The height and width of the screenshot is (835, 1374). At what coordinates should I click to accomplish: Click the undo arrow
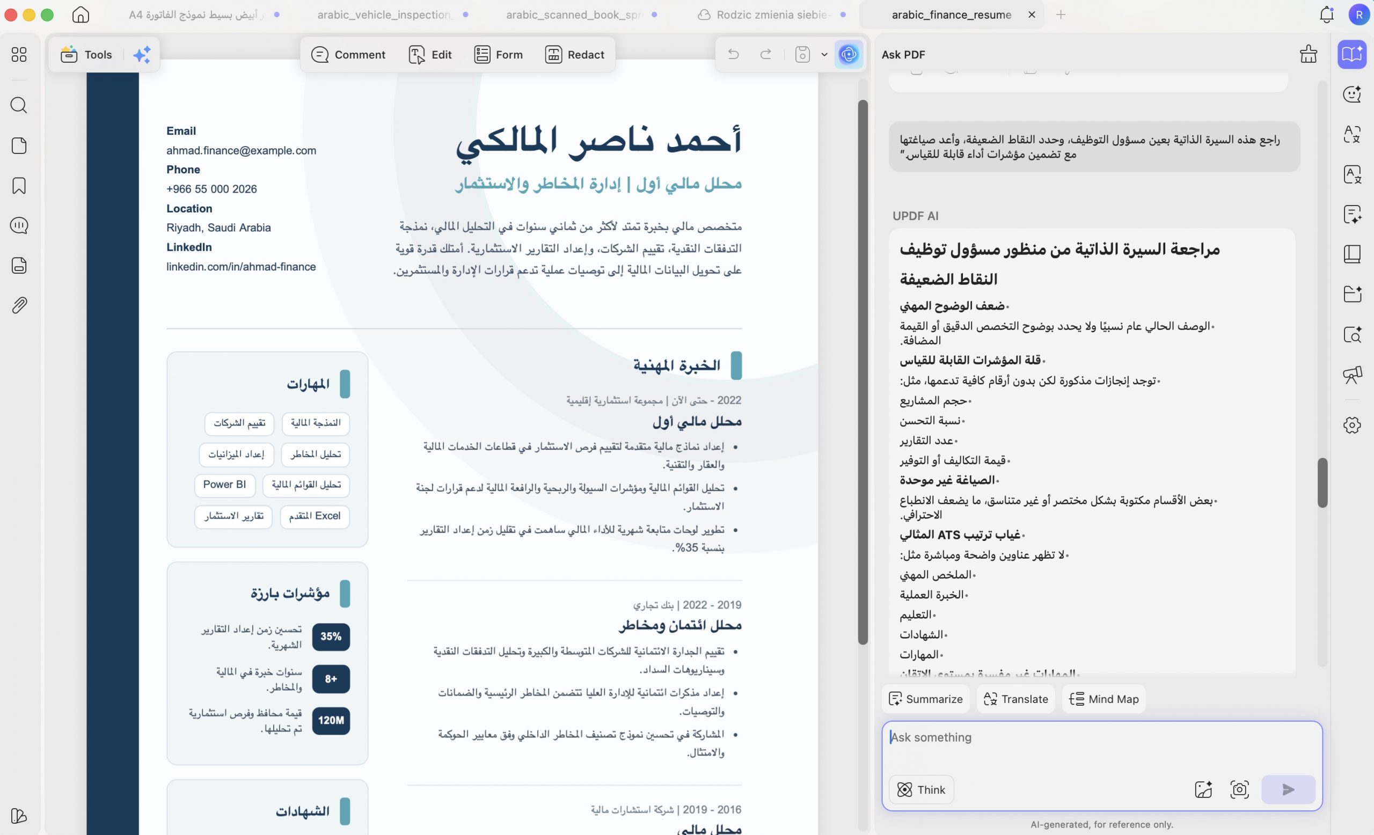733,54
